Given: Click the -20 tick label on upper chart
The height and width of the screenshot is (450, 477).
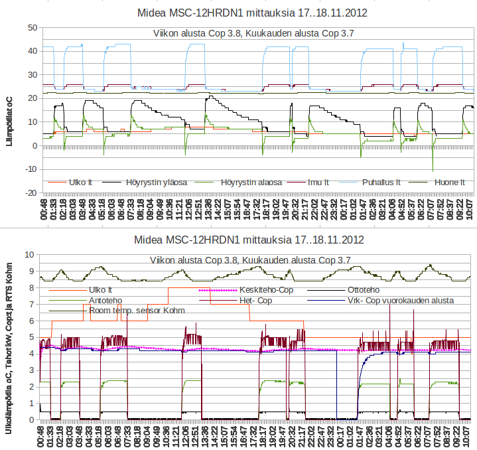Looking at the screenshot, I should 31,193.
